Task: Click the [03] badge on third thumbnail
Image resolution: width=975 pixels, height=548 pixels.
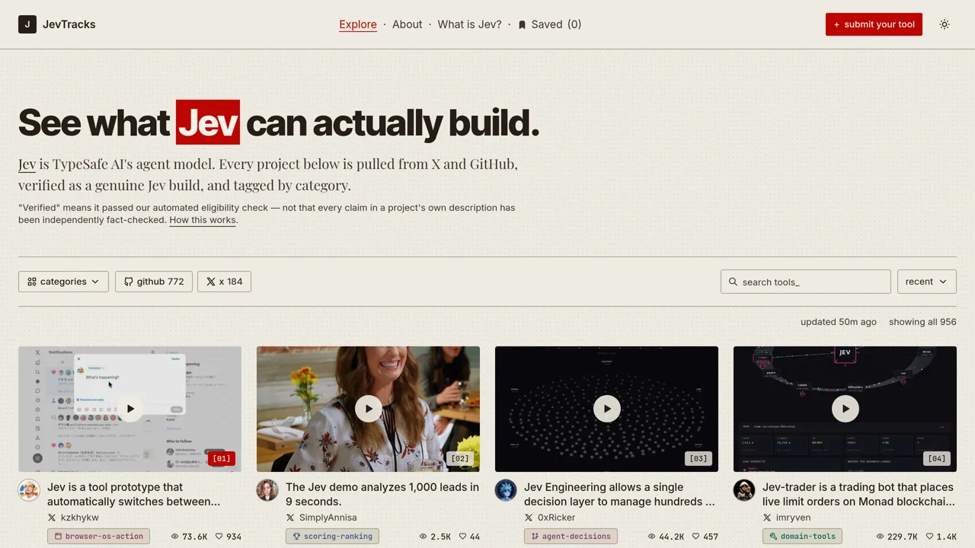Action: (x=698, y=458)
